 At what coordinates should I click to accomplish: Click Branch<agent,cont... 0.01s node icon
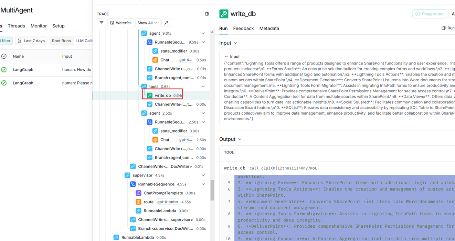pos(149,78)
